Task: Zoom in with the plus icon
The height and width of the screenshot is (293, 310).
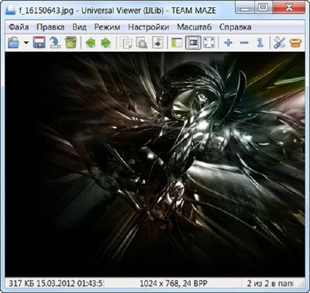Action: click(229, 43)
